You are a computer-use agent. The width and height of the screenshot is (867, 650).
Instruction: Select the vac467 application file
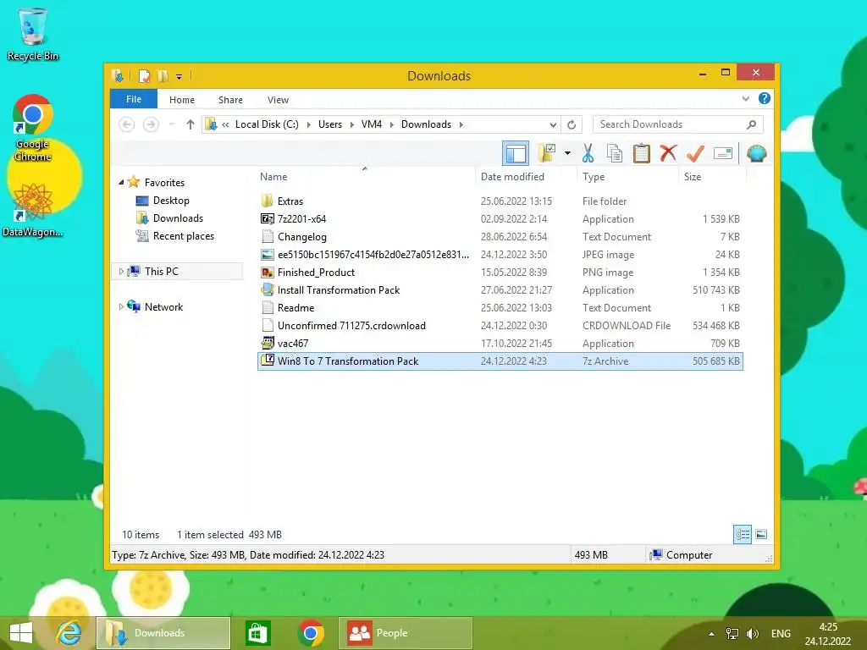pos(500,344)
